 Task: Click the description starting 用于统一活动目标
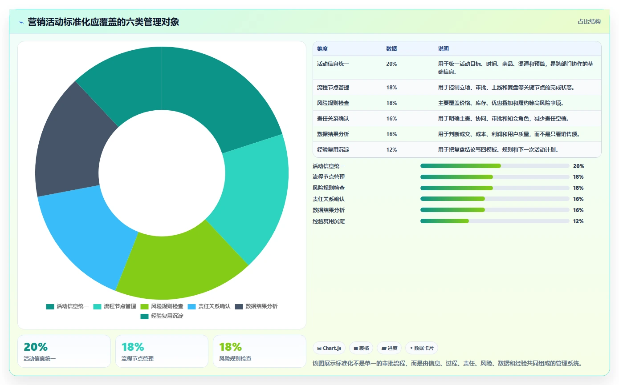click(x=516, y=68)
